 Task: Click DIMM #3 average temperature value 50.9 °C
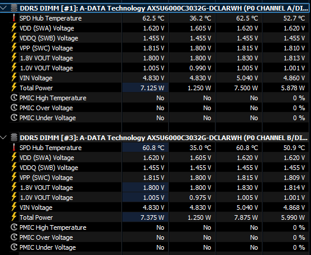tap(294, 148)
